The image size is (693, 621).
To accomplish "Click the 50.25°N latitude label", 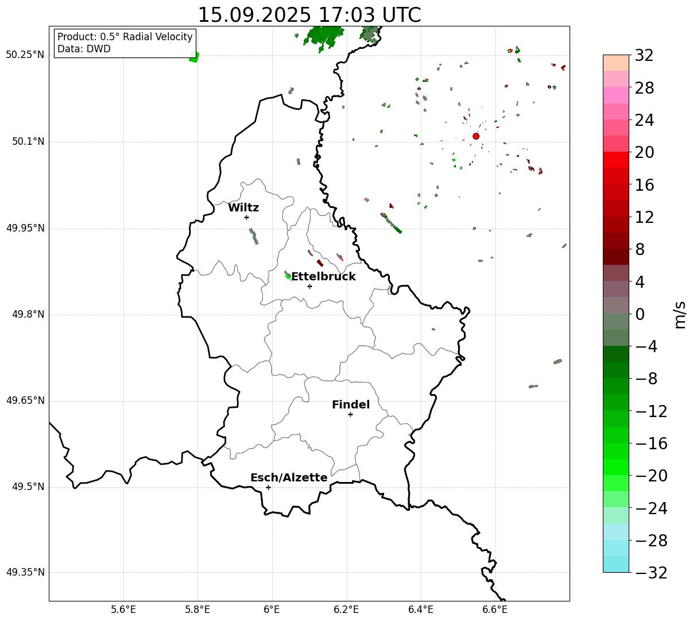I will pyautogui.click(x=25, y=55).
